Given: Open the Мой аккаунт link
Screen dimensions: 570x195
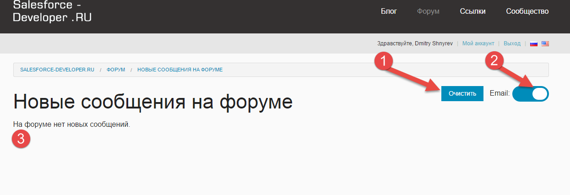Looking at the screenshot, I should click(x=478, y=43).
